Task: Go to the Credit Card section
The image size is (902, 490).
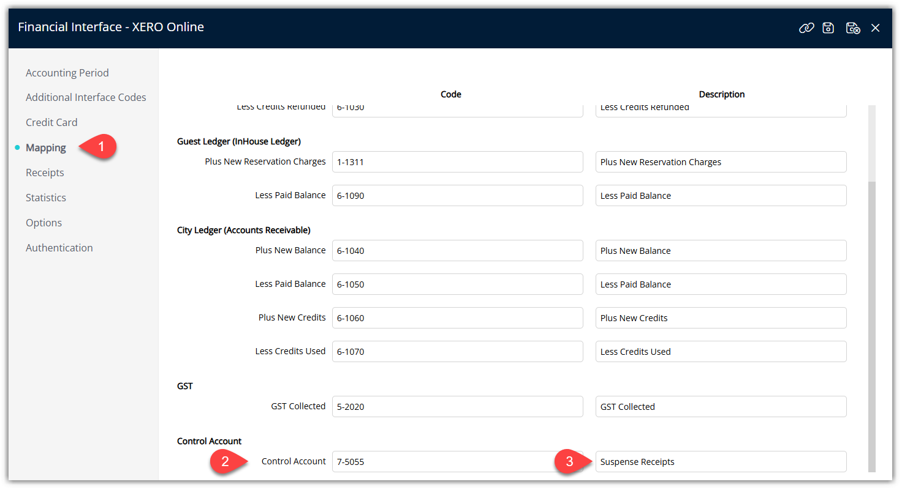Action: click(x=51, y=122)
